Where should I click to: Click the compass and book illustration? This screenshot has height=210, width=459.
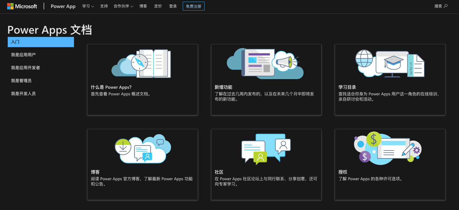[141, 63]
